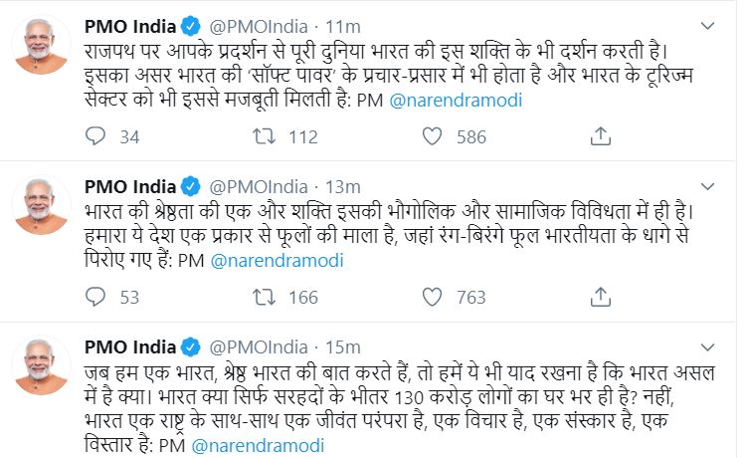Share the 13m-old PMO India tweet
The image size is (745, 458).
(600, 297)
